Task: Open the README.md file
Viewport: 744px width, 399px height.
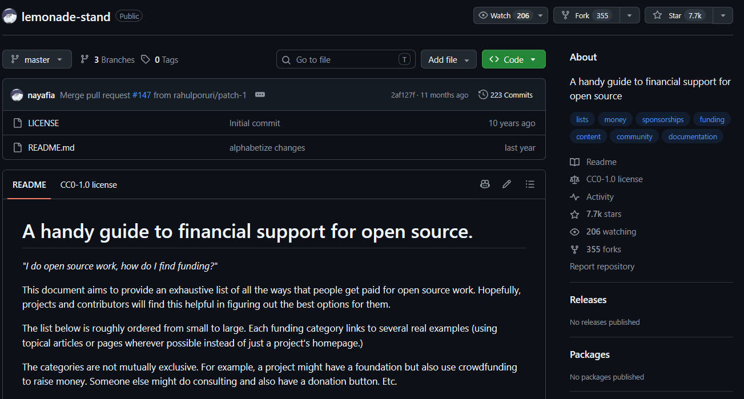Action: pos(51,147)
